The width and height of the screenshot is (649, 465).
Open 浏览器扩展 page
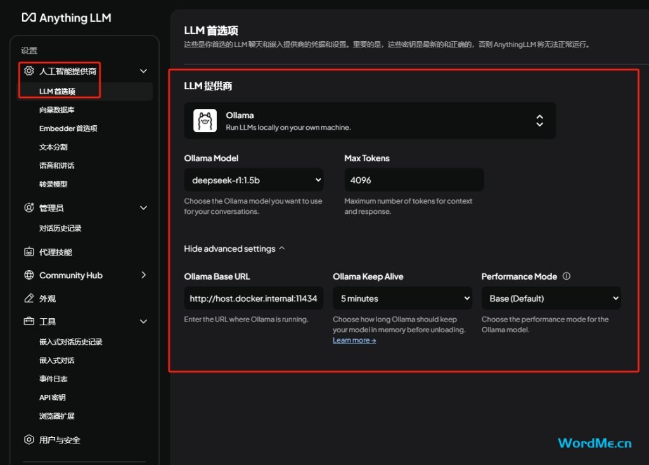pyautogui.click(x=56, y=416)
